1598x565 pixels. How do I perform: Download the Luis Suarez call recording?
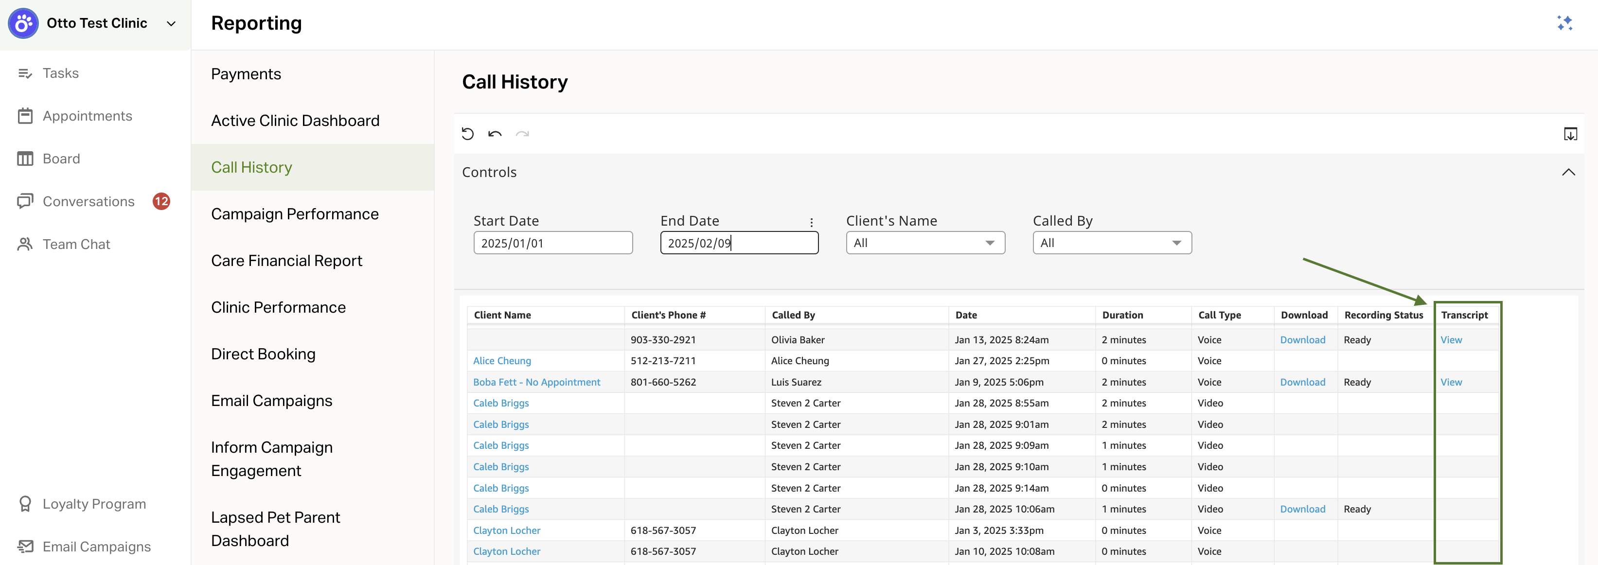point(1302,382)
